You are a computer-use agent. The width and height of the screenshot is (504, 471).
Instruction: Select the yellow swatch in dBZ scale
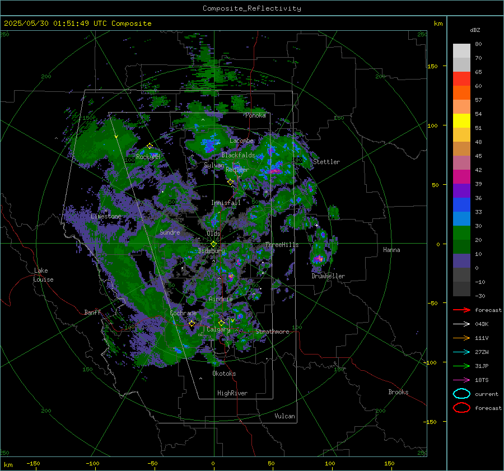(461, 121)
